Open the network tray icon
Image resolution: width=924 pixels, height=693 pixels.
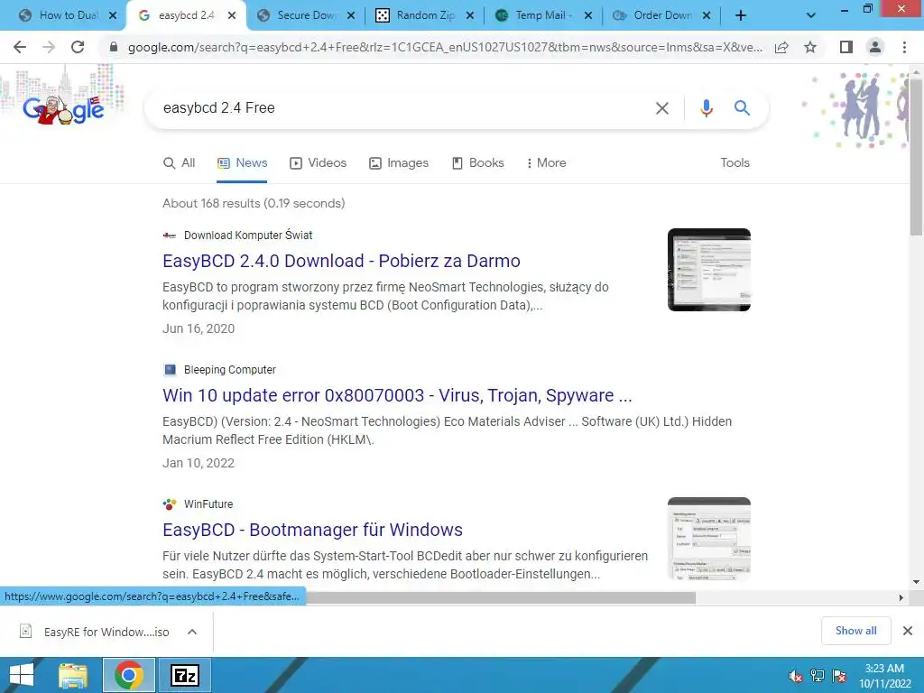point(818,676)
